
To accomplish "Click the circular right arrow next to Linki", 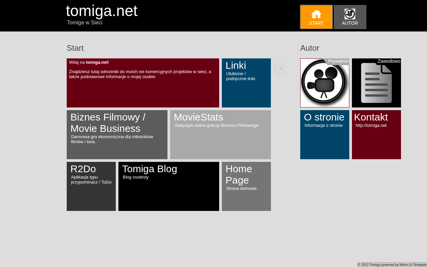I will 280,69.
